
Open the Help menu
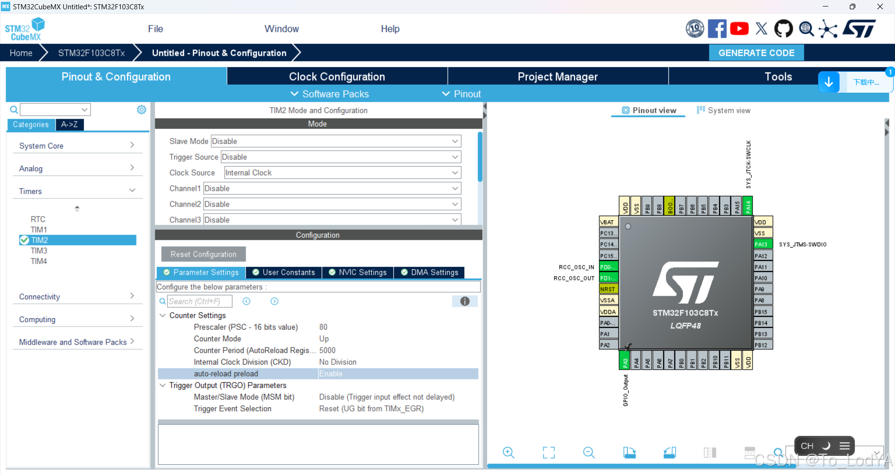pos(390,29)
